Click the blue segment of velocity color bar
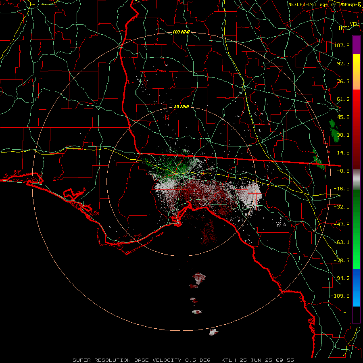 (356, 288)
